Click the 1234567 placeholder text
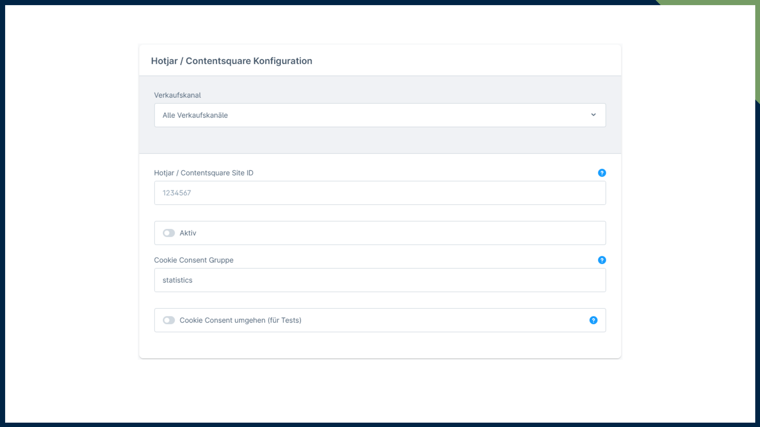The width and height of the screenshot is (760, 427). pos(177,193)
